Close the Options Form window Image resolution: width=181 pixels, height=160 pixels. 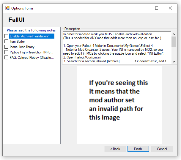click(x=170, y=8)
